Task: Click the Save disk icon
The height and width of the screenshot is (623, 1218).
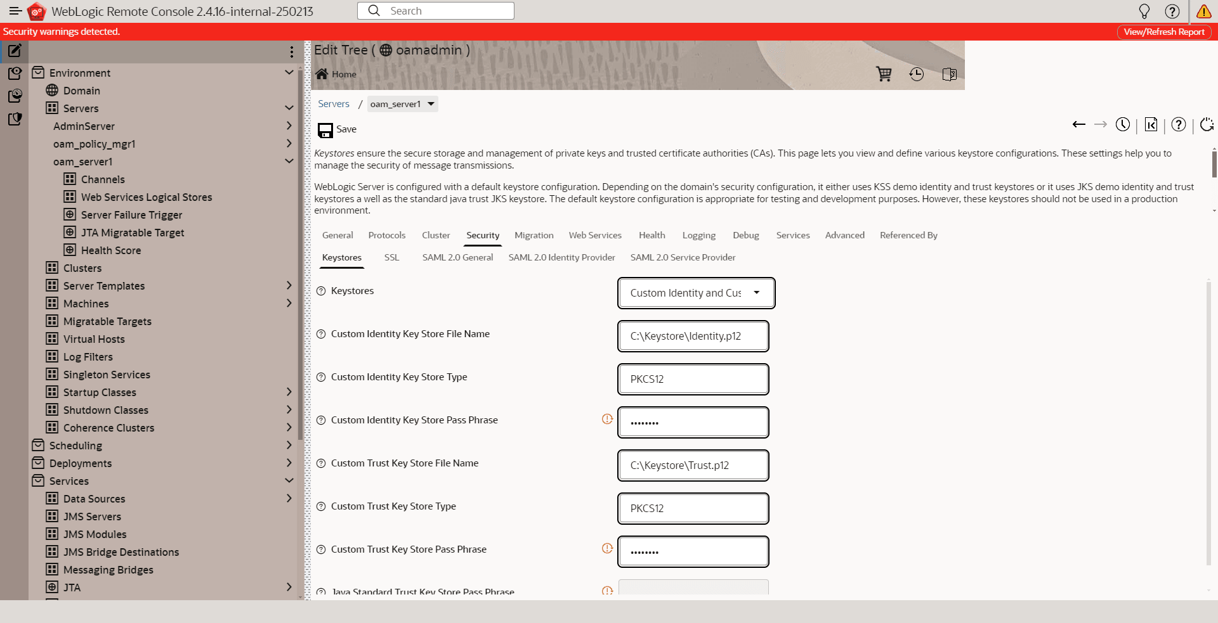Action: pos(325,130)
